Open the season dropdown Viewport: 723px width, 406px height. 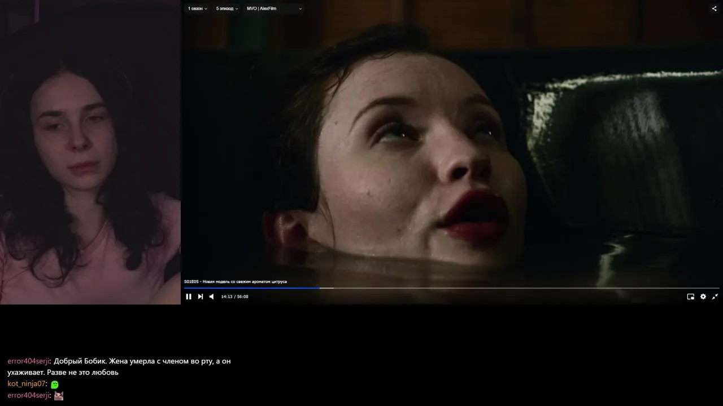(198, 8)
